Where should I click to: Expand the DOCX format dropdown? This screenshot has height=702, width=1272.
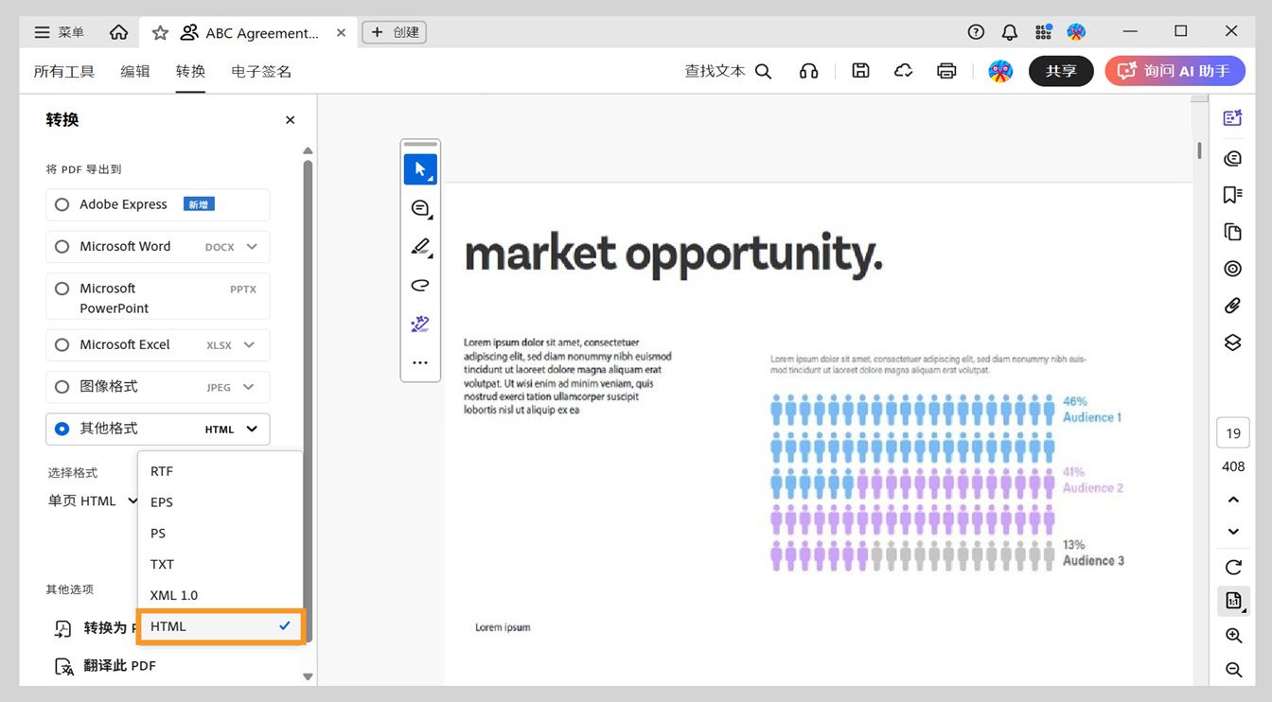(x=252, y=246)
